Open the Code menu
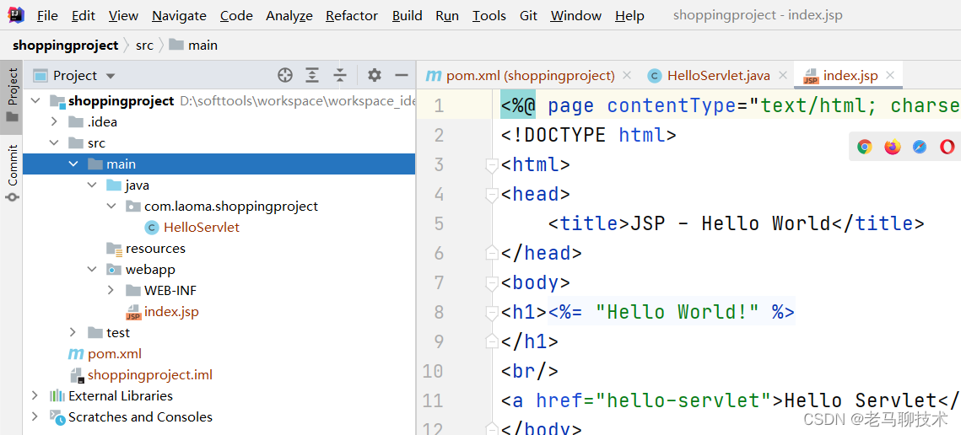The width and height of the screenshot is (961, 435). [x=236, y=16]
